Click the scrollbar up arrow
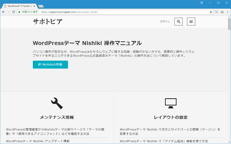 pos(229,17)
